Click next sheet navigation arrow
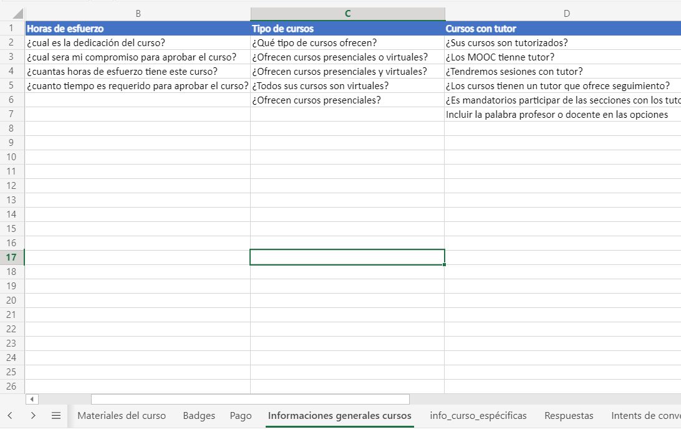 pos(33,416)
